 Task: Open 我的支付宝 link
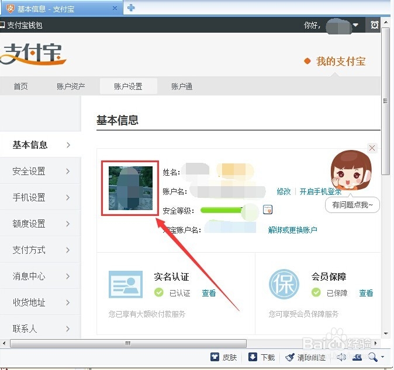coord(340,61)
